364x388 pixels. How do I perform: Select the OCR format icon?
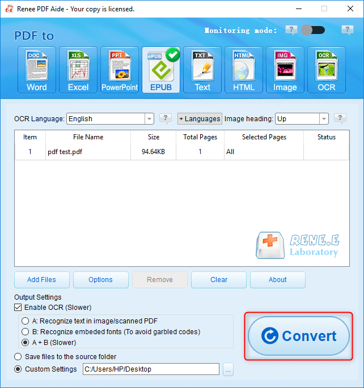tap(327, 70)
